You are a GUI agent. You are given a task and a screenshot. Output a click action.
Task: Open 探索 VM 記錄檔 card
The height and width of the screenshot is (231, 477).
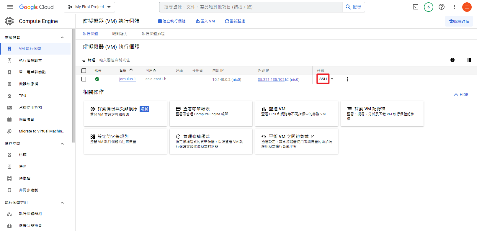coord(382,114)
